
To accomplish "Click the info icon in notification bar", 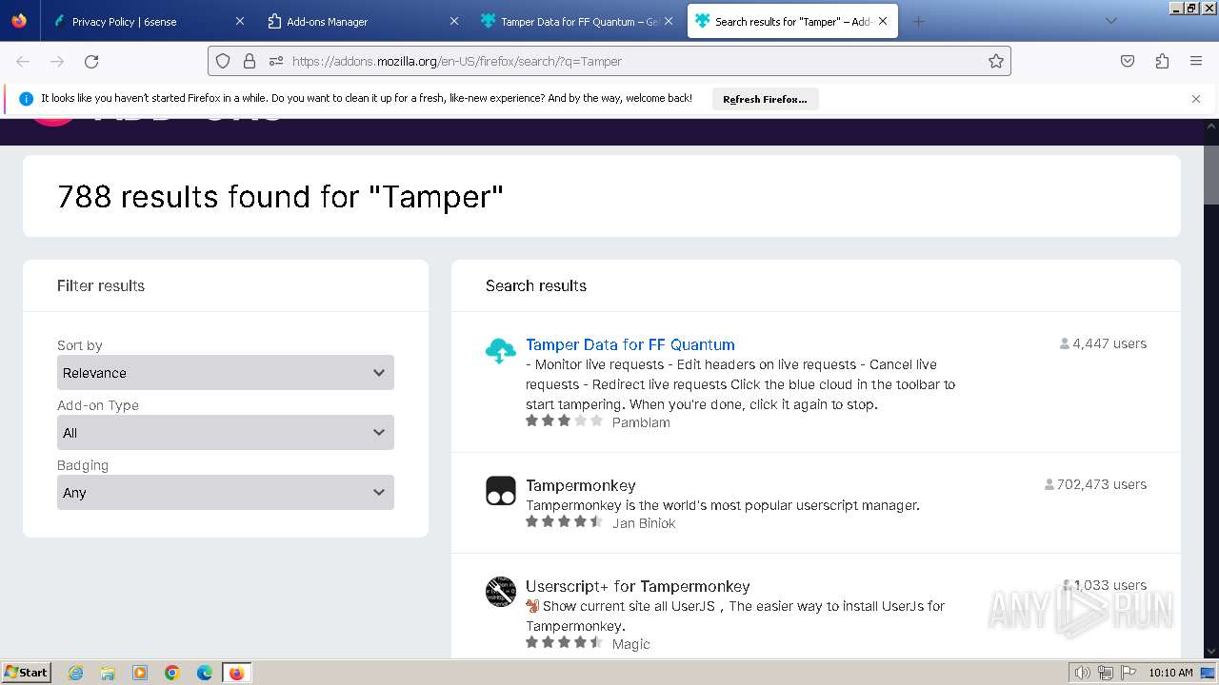I will [26, 99].
